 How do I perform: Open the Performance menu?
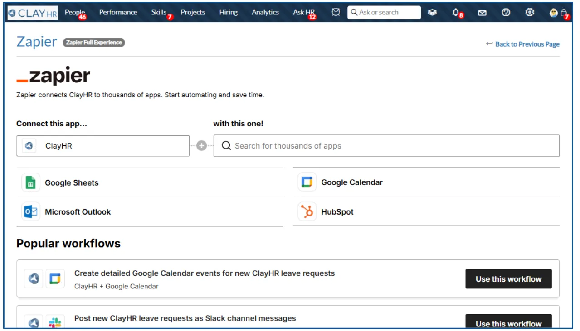(x=118, y=12)
